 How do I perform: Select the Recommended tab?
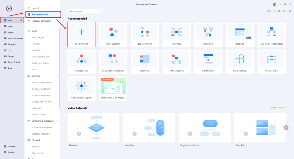[x=43, y=14]
